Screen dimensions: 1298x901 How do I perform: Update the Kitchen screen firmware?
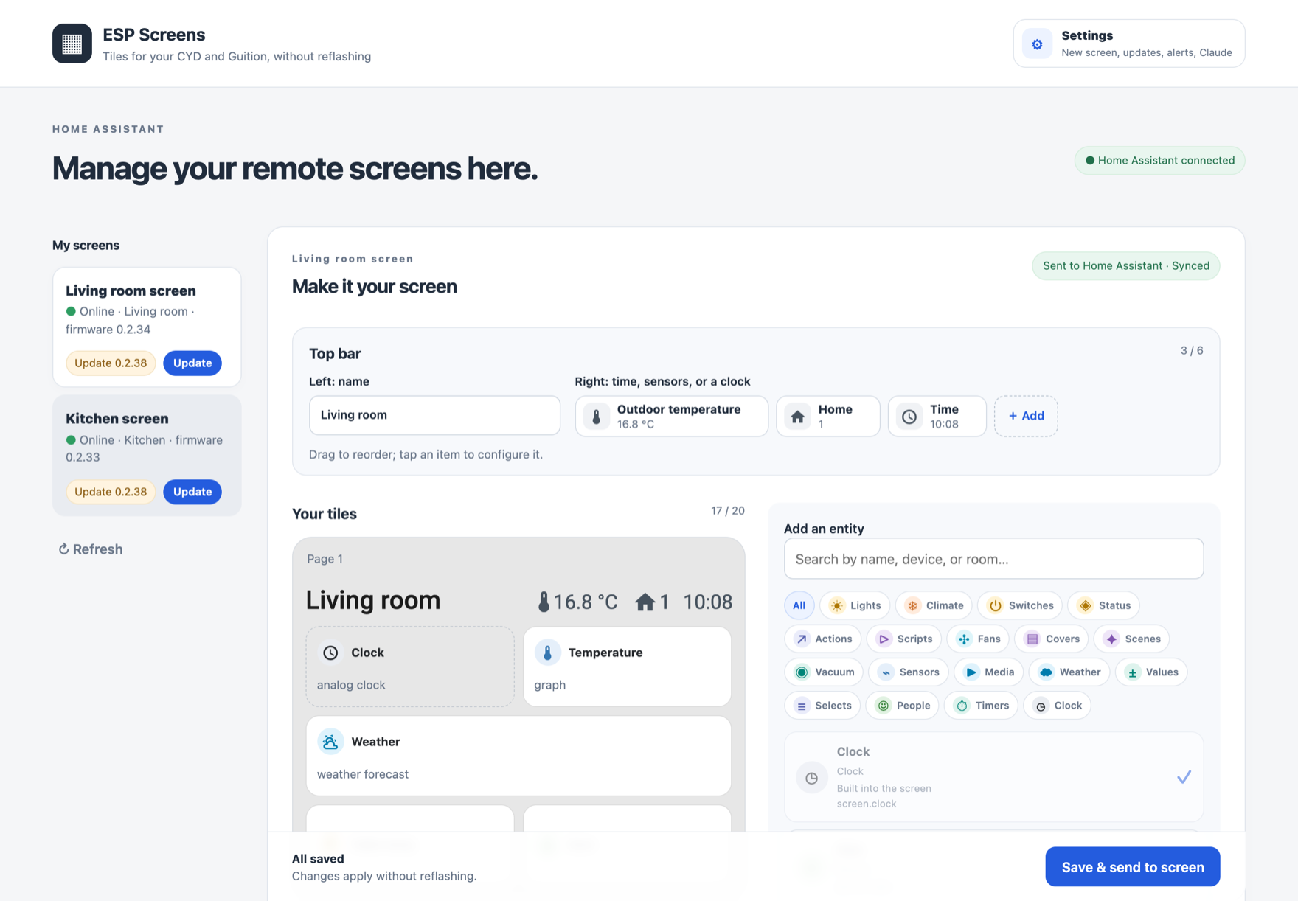192,492
